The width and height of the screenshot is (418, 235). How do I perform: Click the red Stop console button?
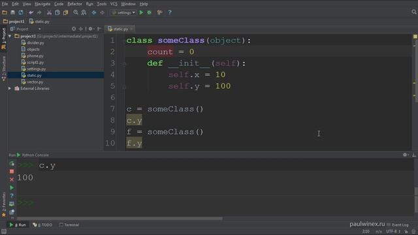(x=12, y=172)
